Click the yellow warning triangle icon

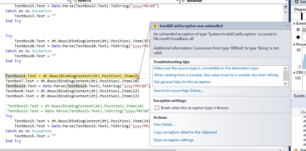click(x=155, y=26)
